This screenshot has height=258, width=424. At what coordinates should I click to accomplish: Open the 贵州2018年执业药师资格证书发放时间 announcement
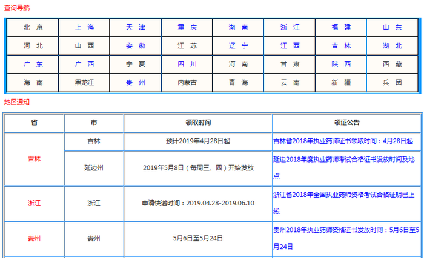point(346,238)
